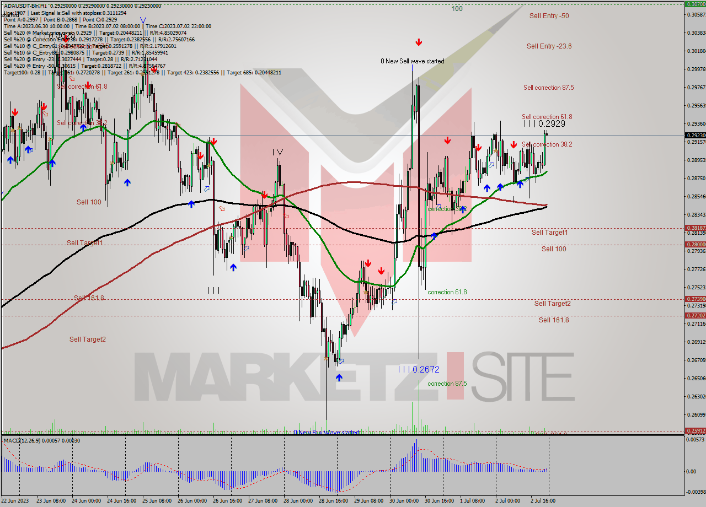The image size is (706, 507).
Task: Click the Sell Entry -50 label
Action: point(549,16)
